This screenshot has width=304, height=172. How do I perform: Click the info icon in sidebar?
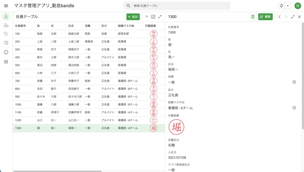[x=6, y=52]
